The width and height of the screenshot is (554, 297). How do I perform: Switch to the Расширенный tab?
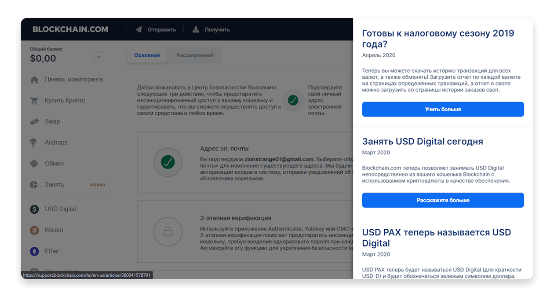[195, 55]
